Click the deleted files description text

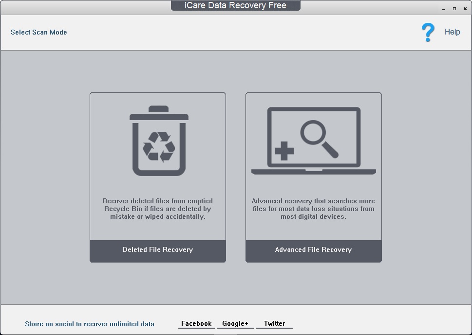tap(157, 209)
